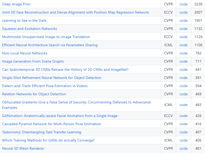
Task: Open Which Training Methods for GANs paper
Action: 48,140
